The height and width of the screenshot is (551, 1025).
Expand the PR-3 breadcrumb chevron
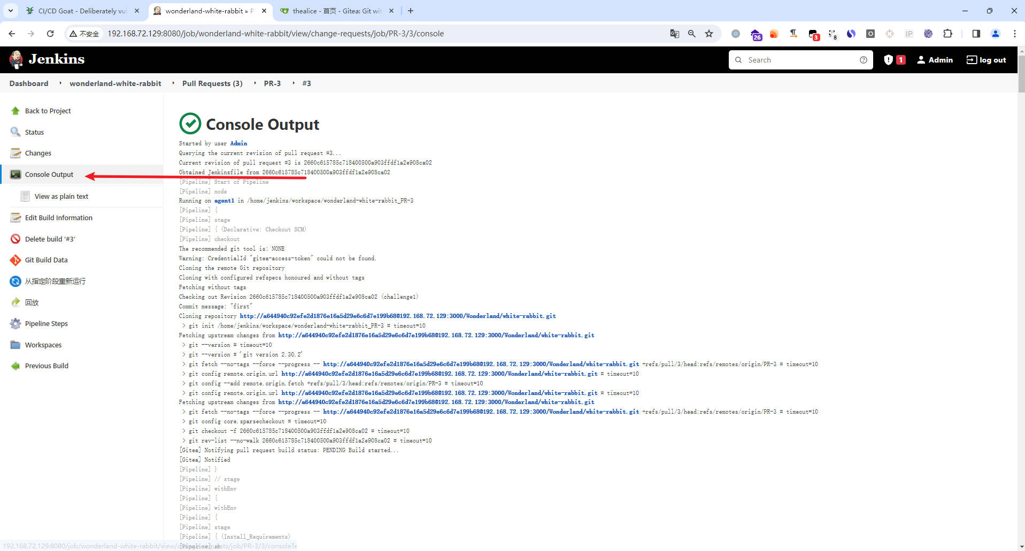pyautogui.click(x=293, y=83)
